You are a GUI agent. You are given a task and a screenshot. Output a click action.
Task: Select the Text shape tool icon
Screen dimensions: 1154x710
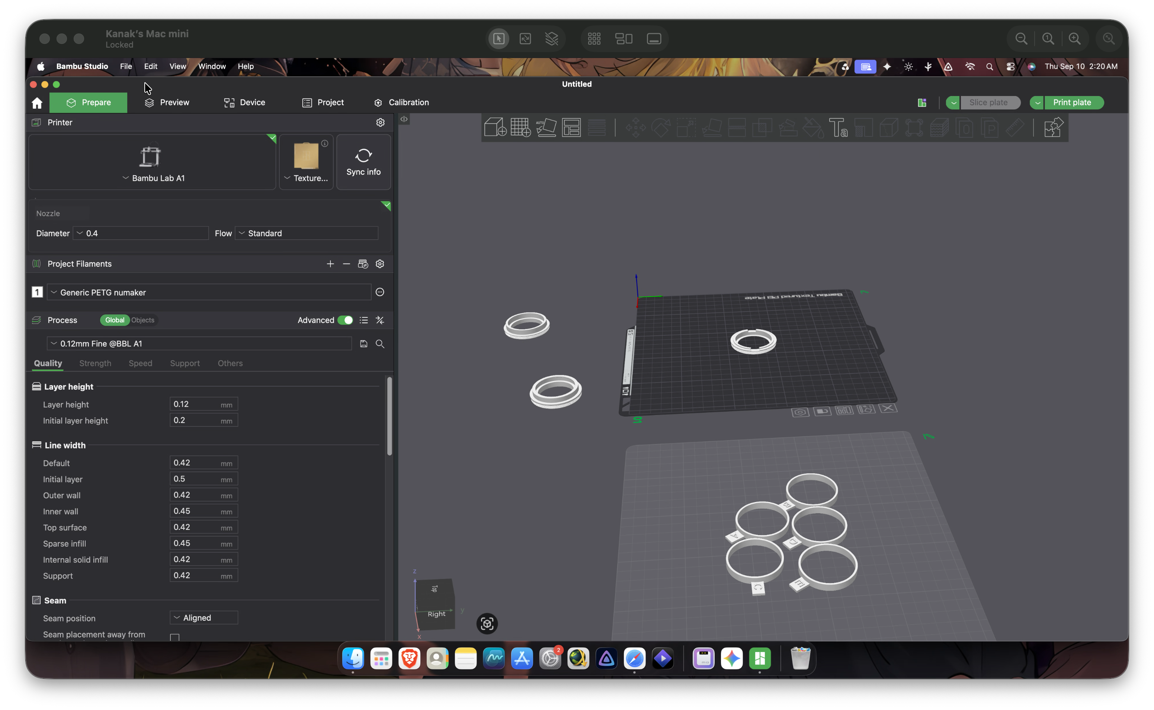(x=838, y=127)
